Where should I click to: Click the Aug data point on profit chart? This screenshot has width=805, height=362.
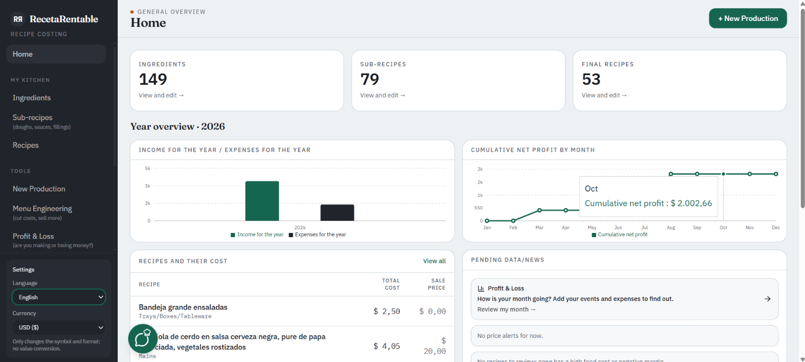[671, 174]
